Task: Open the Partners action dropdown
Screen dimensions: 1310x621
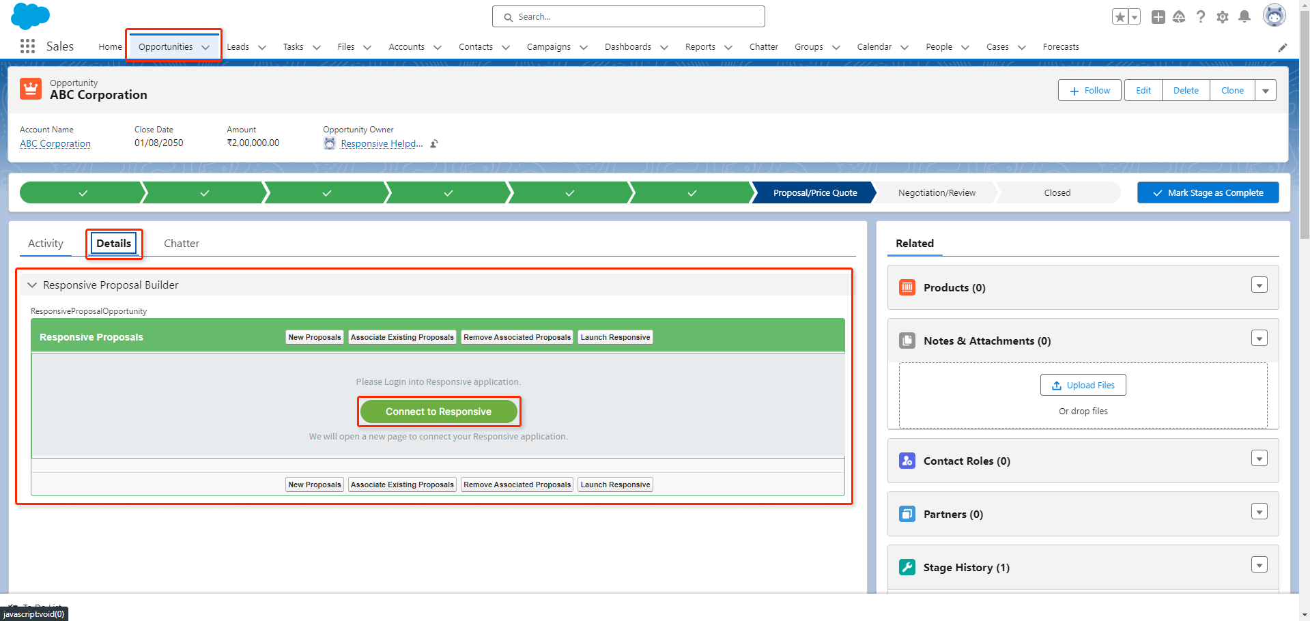Action: 1259,511
